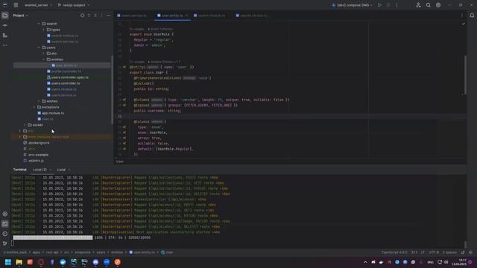Expand the dto folder
477x268 pixels.
click(44, 54)
